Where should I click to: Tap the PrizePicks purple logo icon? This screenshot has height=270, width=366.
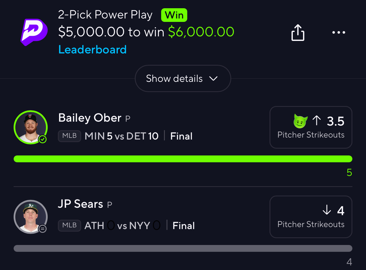(x=34, y=32)
